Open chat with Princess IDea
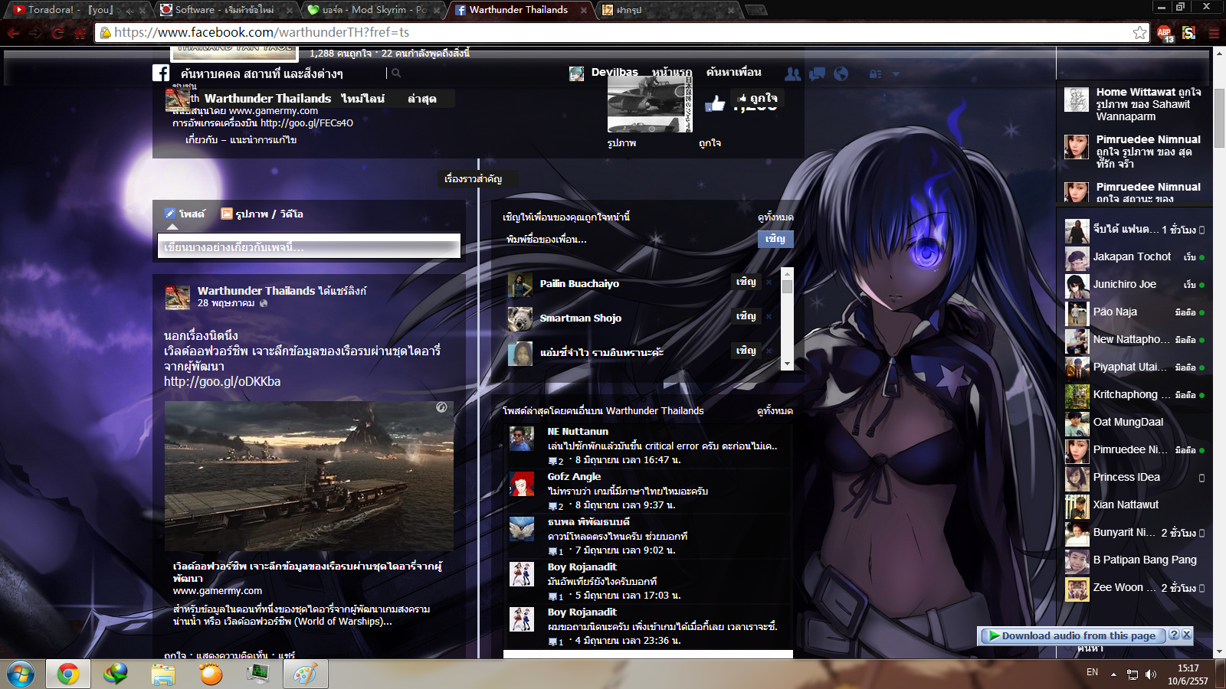Screen dimensions: 1226x689 click(x=1135, y=477)
